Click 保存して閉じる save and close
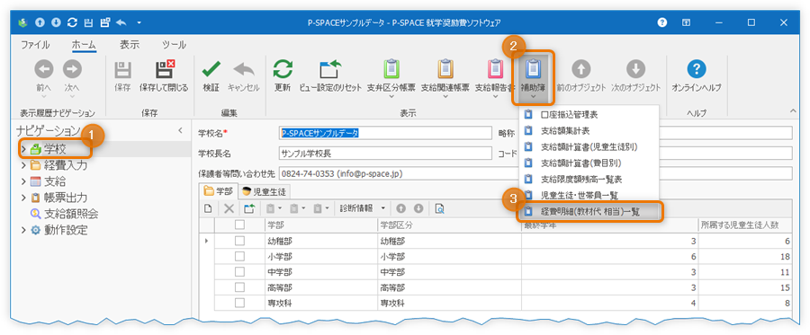The width and height of the screenshot is (810, 335). (x=164, y=76)
